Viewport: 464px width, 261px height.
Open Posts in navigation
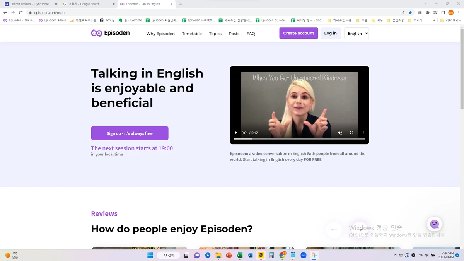point(234,34)
